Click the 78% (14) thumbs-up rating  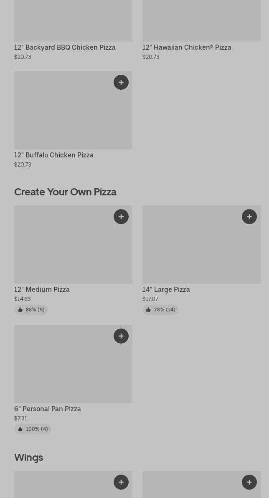160,310
